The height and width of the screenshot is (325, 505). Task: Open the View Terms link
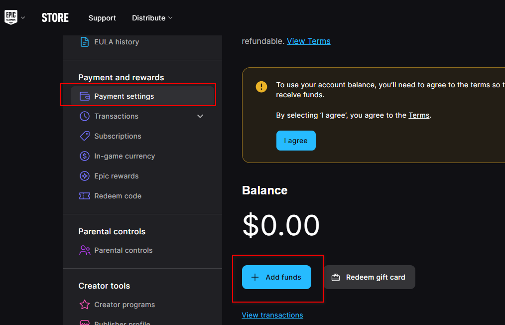[x=308, y=41]
